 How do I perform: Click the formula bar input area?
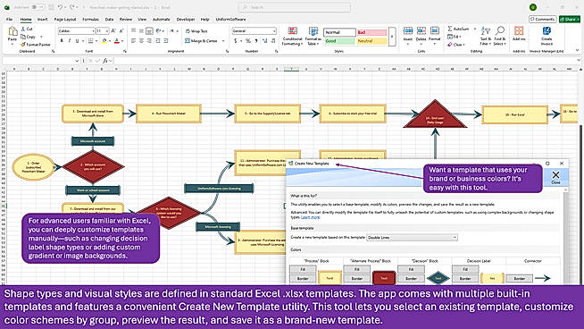(x=346, y=61)
